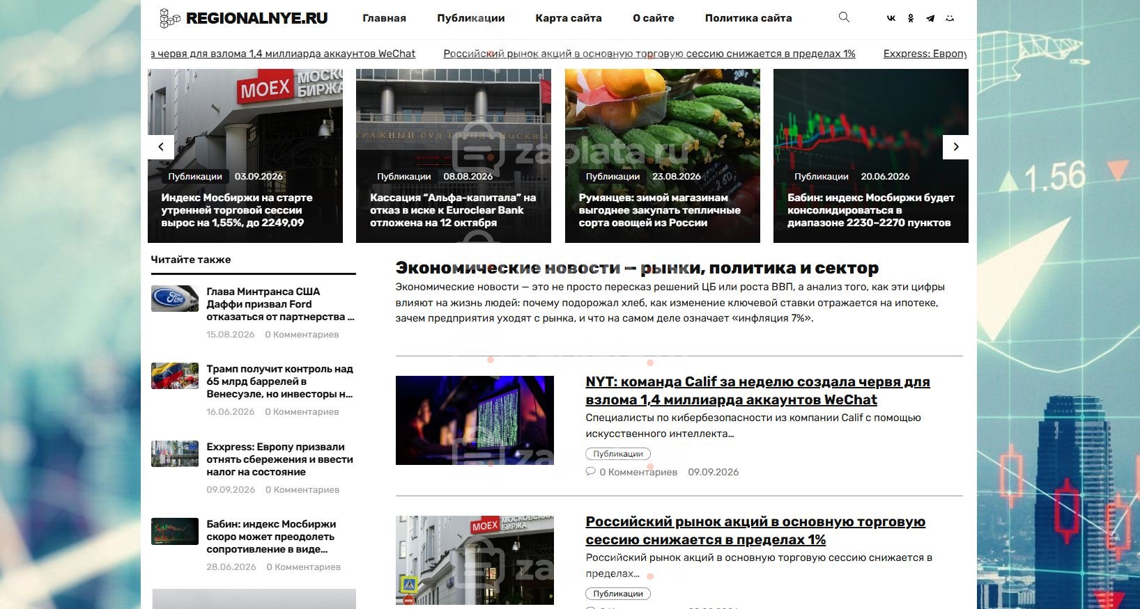
Task: Open the Политика сайта menu item
Action: 748,18
